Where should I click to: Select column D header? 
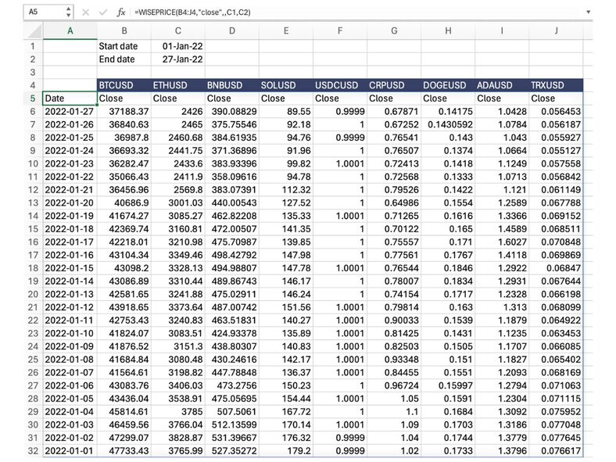231,30
